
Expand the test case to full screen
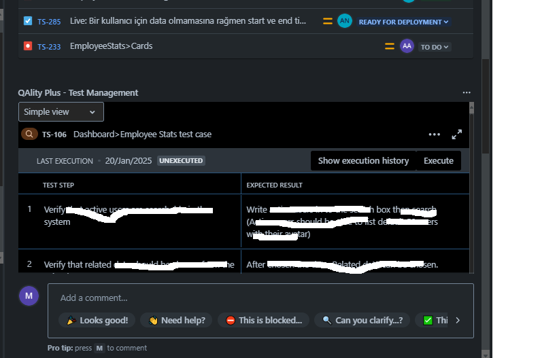[457, 135]
